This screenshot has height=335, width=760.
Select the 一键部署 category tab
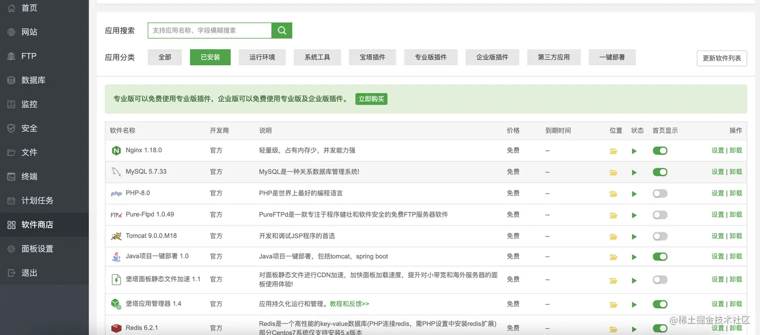pyautogui.click(x=612, y=57)
